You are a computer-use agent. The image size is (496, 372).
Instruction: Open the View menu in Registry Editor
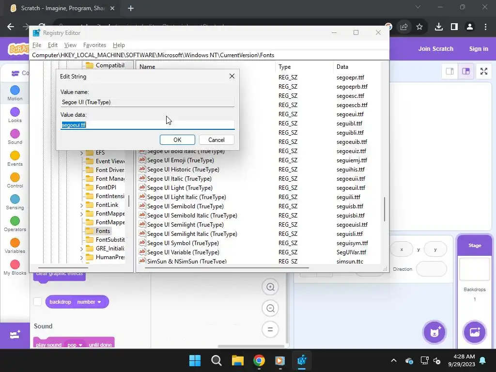click(x=70, y=45)
